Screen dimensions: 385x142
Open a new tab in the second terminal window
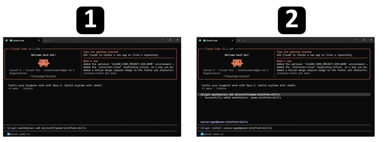(x=239, y=40)
